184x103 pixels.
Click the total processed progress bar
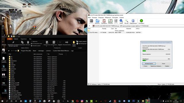(156, 60)
